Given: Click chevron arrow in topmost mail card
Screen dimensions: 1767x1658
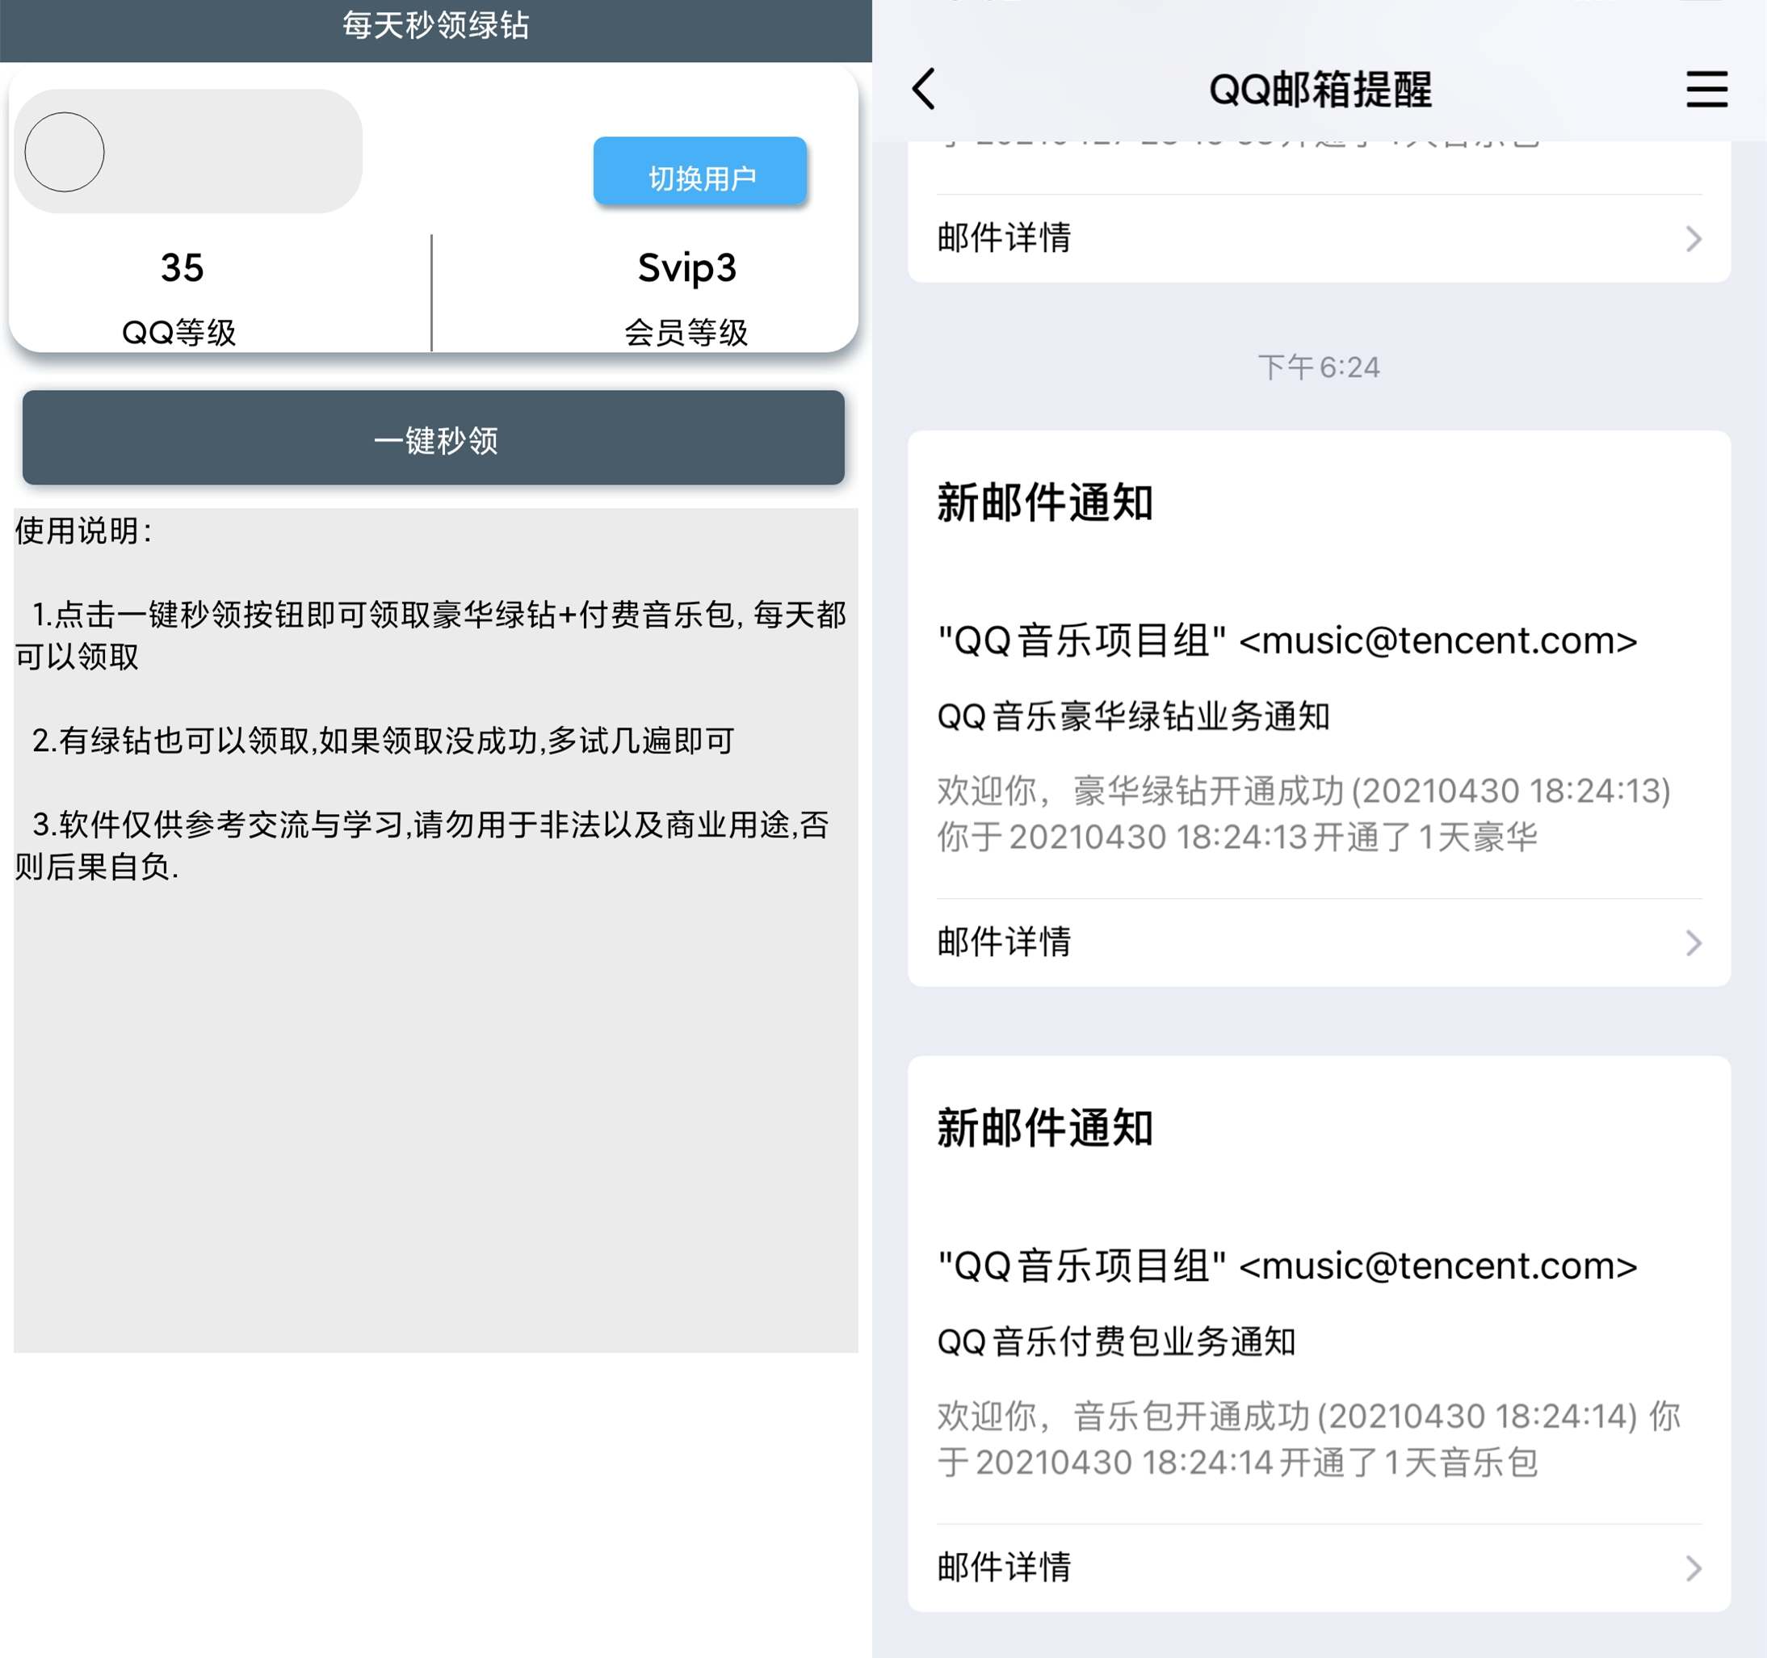Looking at the screenshot, I should coord(1694,238).
